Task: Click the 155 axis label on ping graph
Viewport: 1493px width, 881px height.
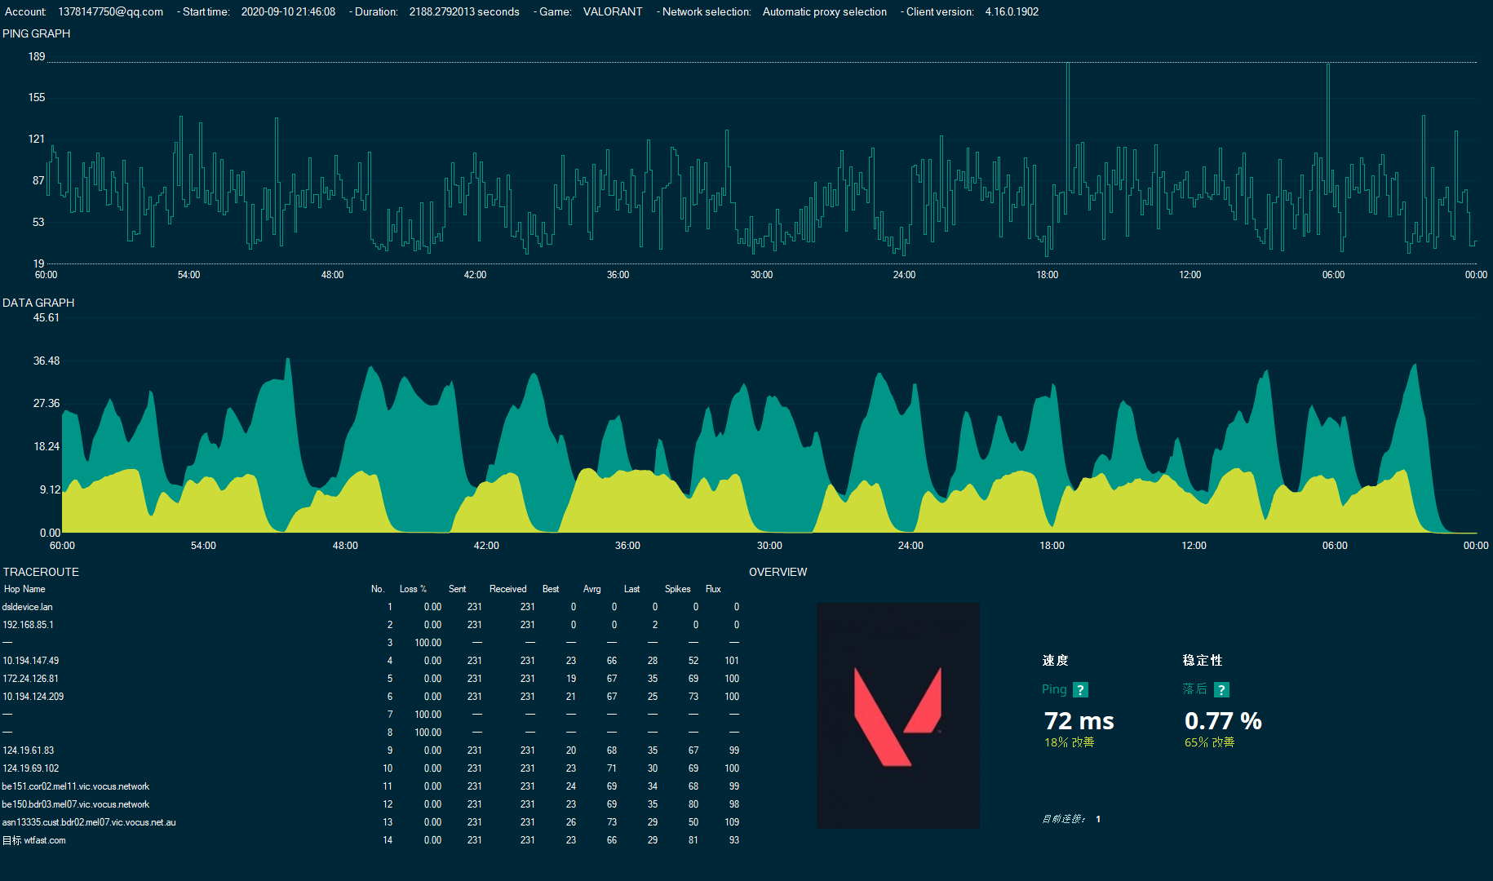Action: (x=37, y=97)
